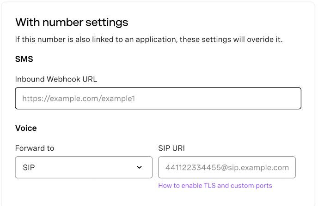Click the SIP URI label
318x206 pixels.
(171, 148)
